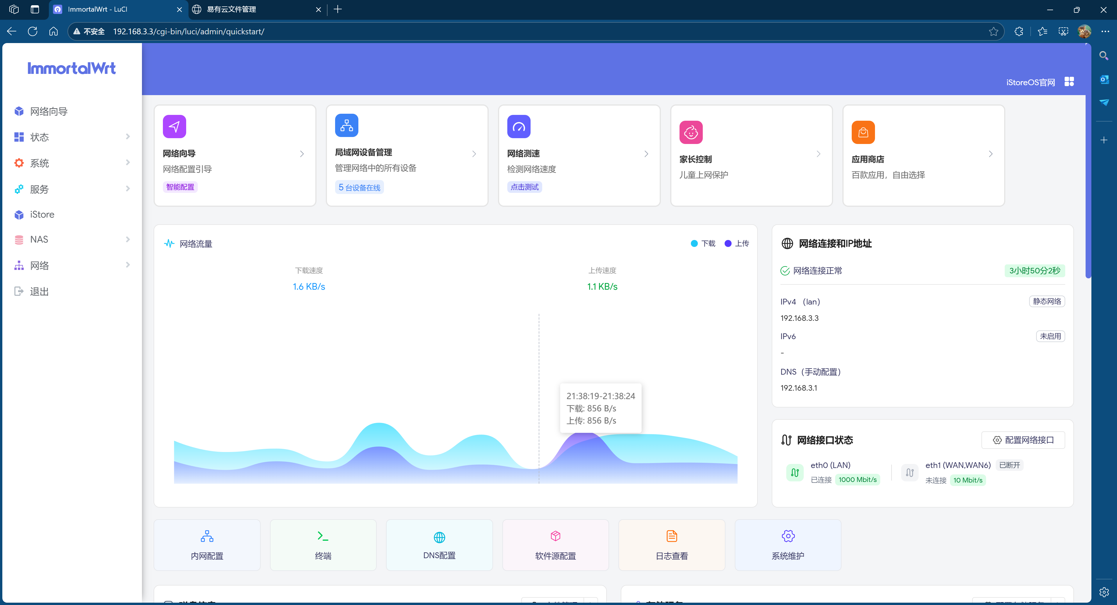Toggle the 上传 legend in traffic chart
1117x605 pixels.
737,243
